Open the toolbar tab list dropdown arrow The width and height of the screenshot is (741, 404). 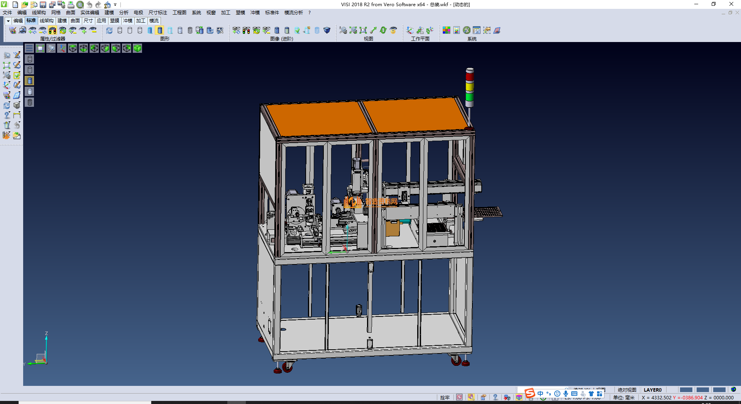coord(8,21)
